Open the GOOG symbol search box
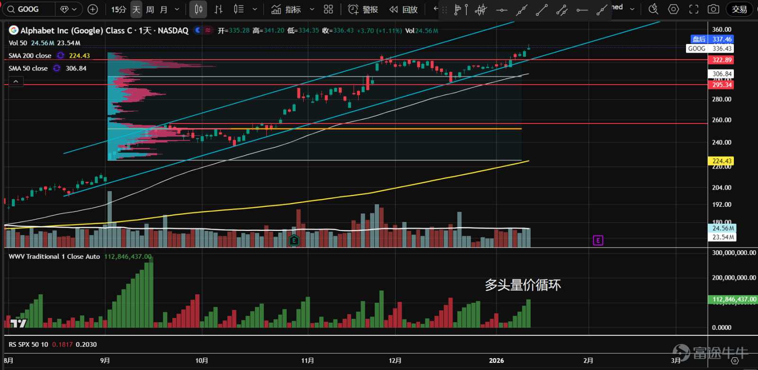Viewport: 758px width, 370px height. [28, 9]
